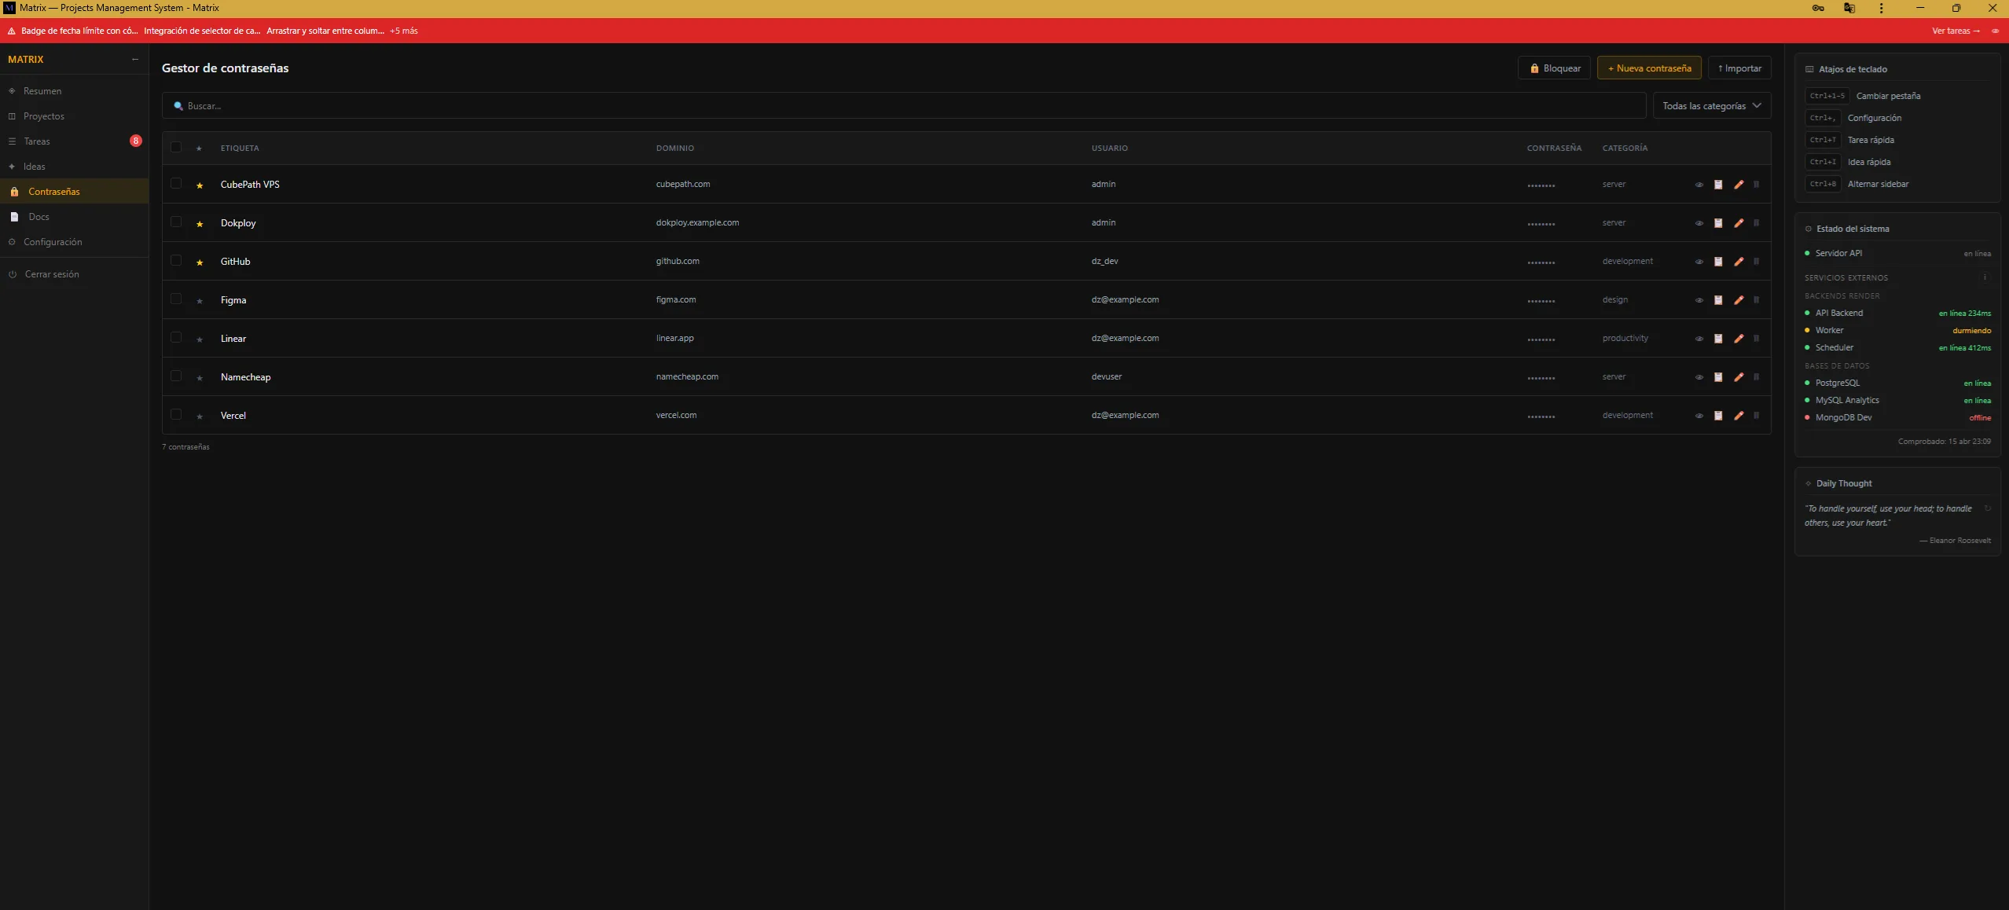Copy the Vercel password via clipboard icon
The height and width of the screenshot is (910, 2009).
(1718, 416)
